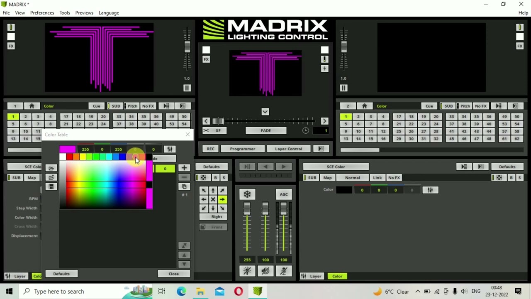The image size is (531, 299).
Task: Click the crossfader slider handle
Action: coord(218,121)
